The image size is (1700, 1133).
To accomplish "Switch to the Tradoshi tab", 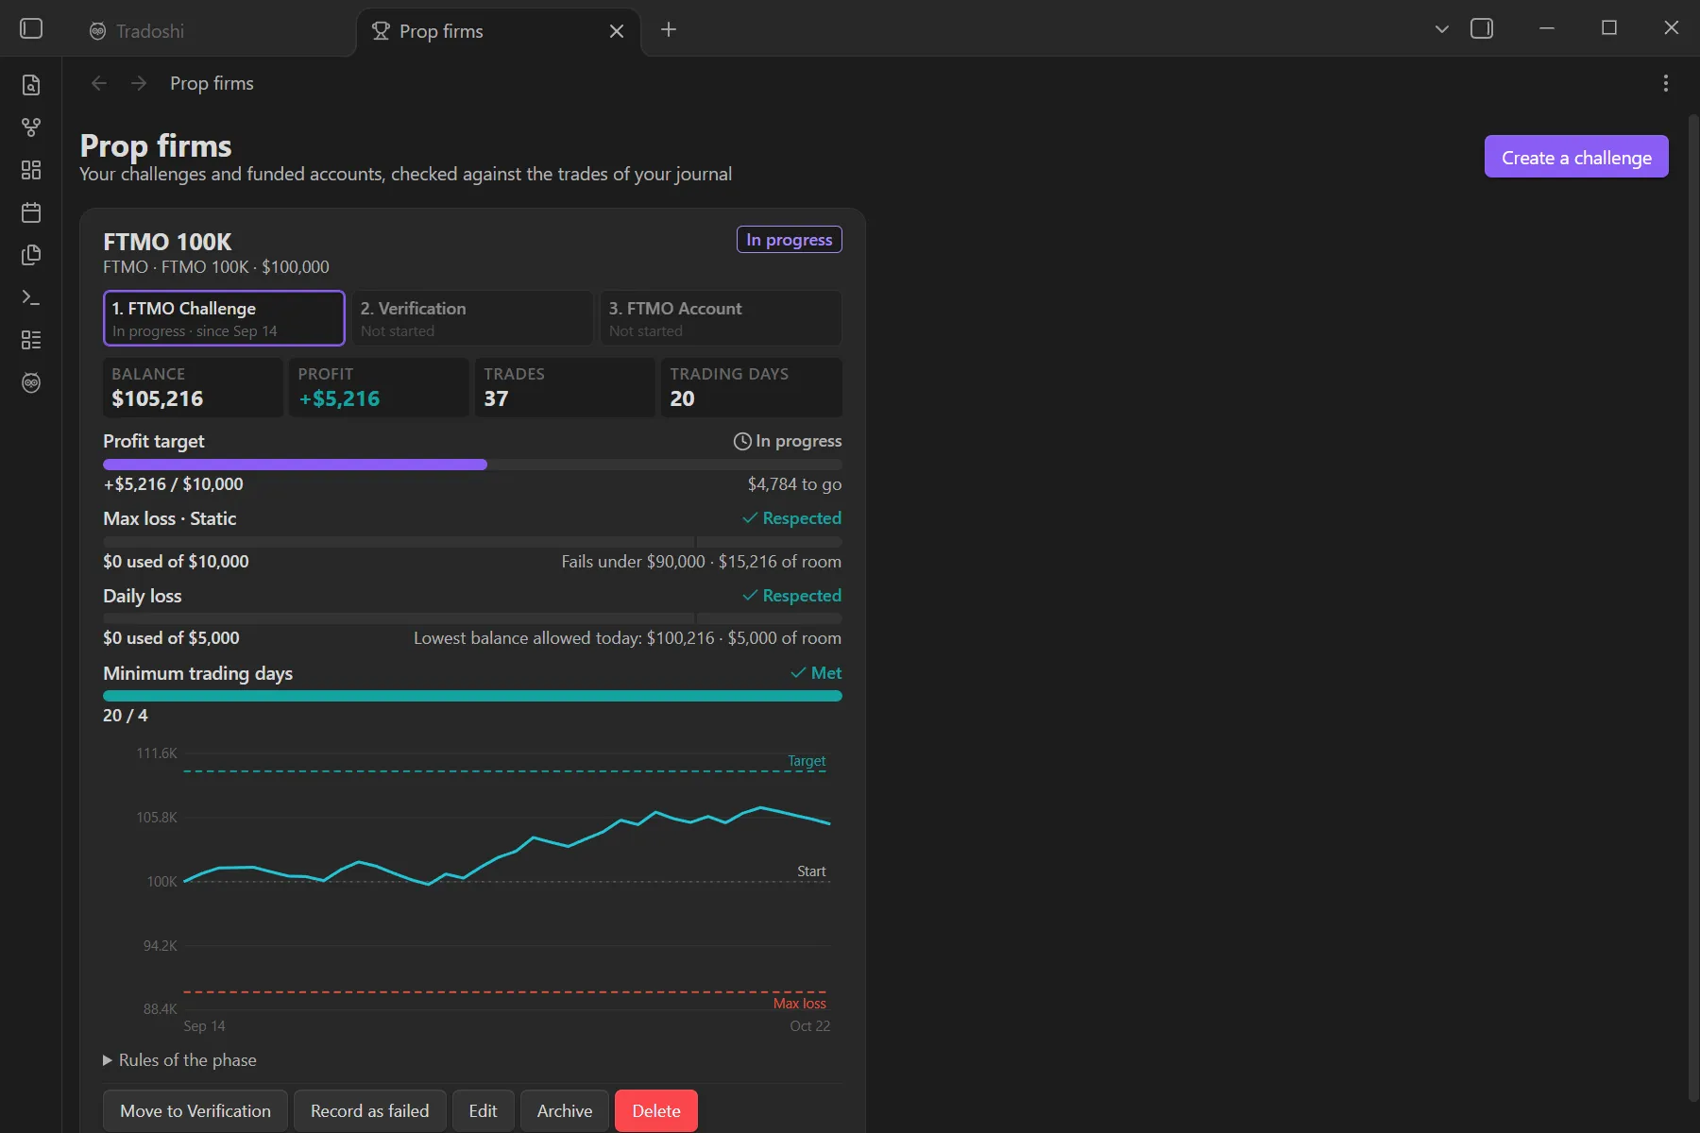I will (213, 31).
